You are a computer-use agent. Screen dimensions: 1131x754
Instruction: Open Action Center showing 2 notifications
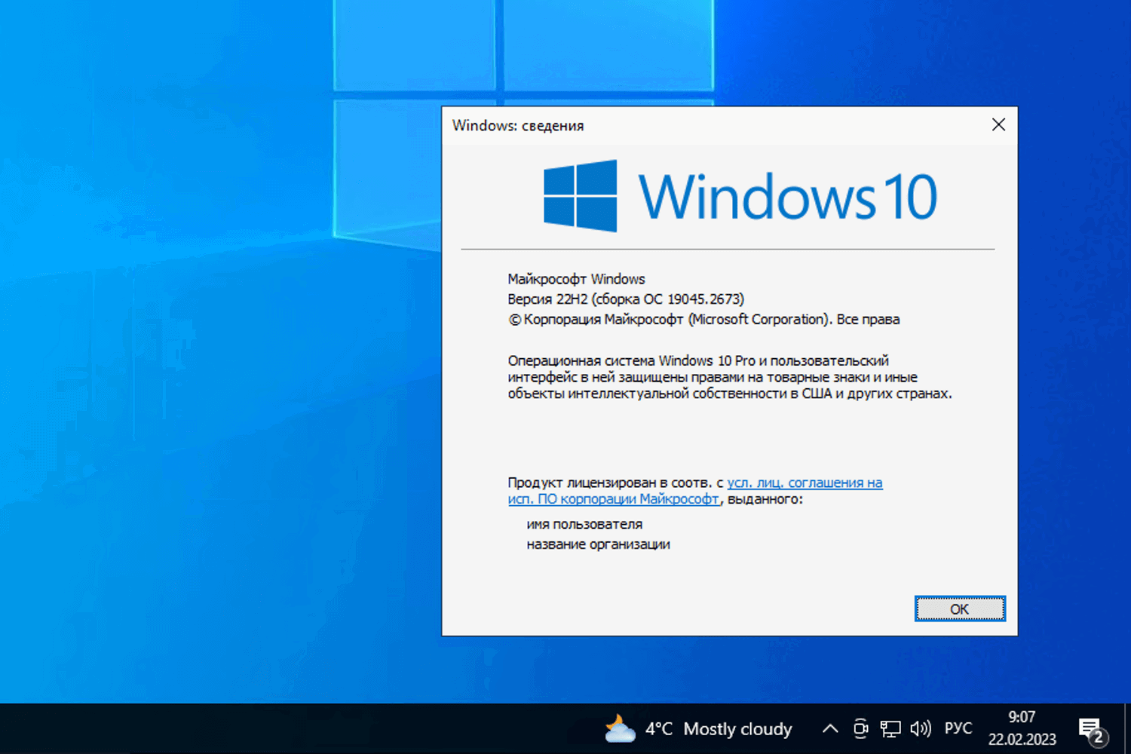(1092, 728)
